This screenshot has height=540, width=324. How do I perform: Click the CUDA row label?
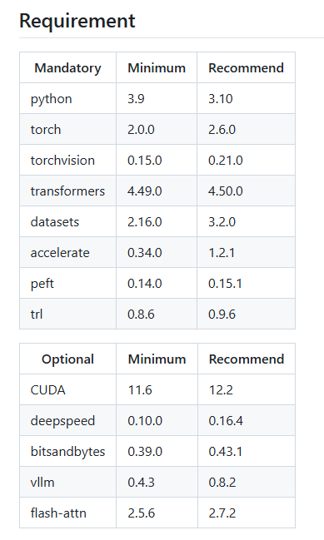click(48, 390)
